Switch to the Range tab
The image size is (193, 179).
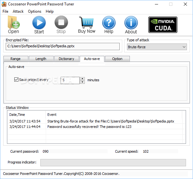pos(16,59)
